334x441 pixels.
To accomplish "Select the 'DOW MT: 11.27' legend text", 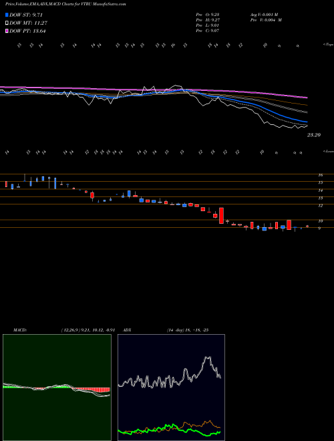I will pyautogui.click(x=28, y=23).
